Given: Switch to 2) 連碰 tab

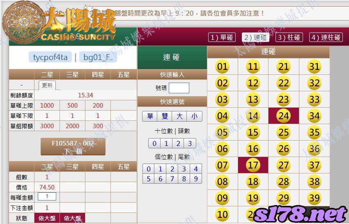Looking at the screenshot, I should (x=255, y=37).
